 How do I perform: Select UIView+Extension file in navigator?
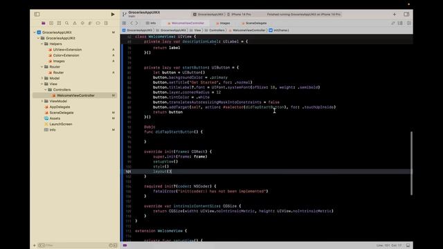tap(67, 50)
